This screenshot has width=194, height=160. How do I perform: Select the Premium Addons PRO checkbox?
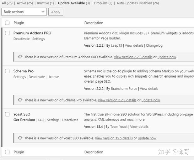click(x=7, y=33)
